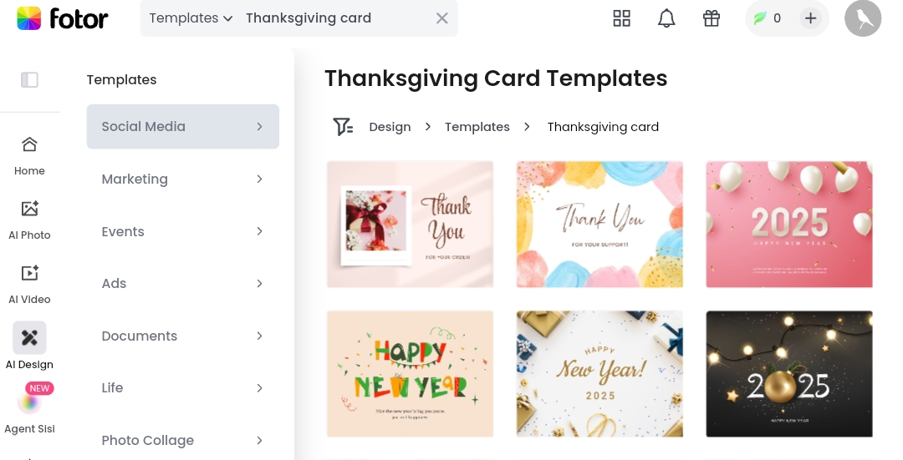This screenshot has width=903, height=460.
Task: Add credits with the plus button
Action: point(810,18)
